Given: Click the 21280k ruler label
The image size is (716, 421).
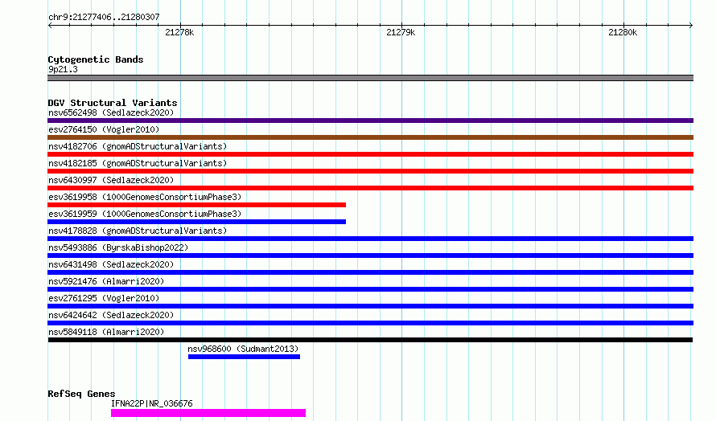Looking at the screenshot, I should (x=623, y=32).
